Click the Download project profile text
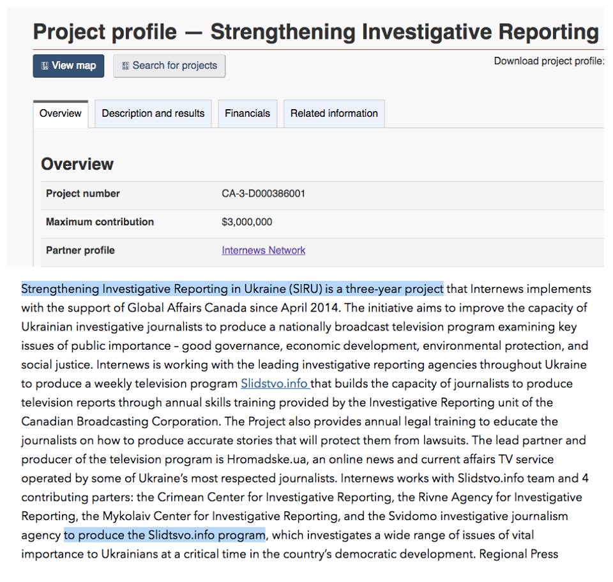 click(x=548, y=61)
